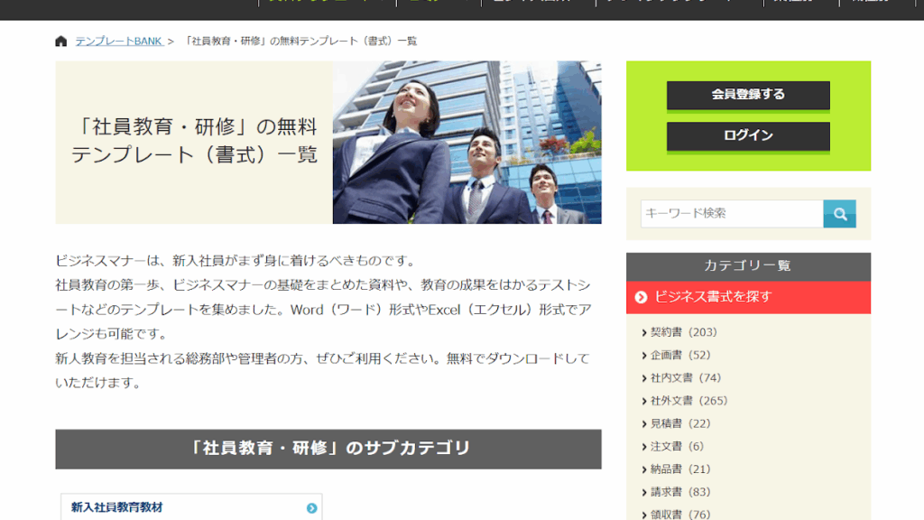This screenshot has width=924, height=520.
Task: Follow the テンプレートBANK breadcrumb link
Action: click(x=118, y=42)
